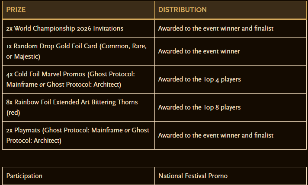The height and width of the screenshot is (185, 308).
Task: Click the DISTRIBUTION column header
Action: [x=182, y=9]
